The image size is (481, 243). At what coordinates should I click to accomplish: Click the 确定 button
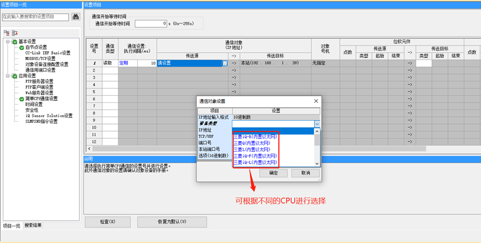pos(274,173)
